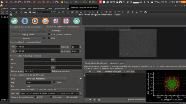186x104 pixels.
Task: Open the Ekos guide compass module
Action: click(x=66, y=21)
